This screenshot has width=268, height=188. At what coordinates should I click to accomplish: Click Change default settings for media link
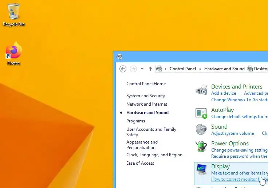240,117
